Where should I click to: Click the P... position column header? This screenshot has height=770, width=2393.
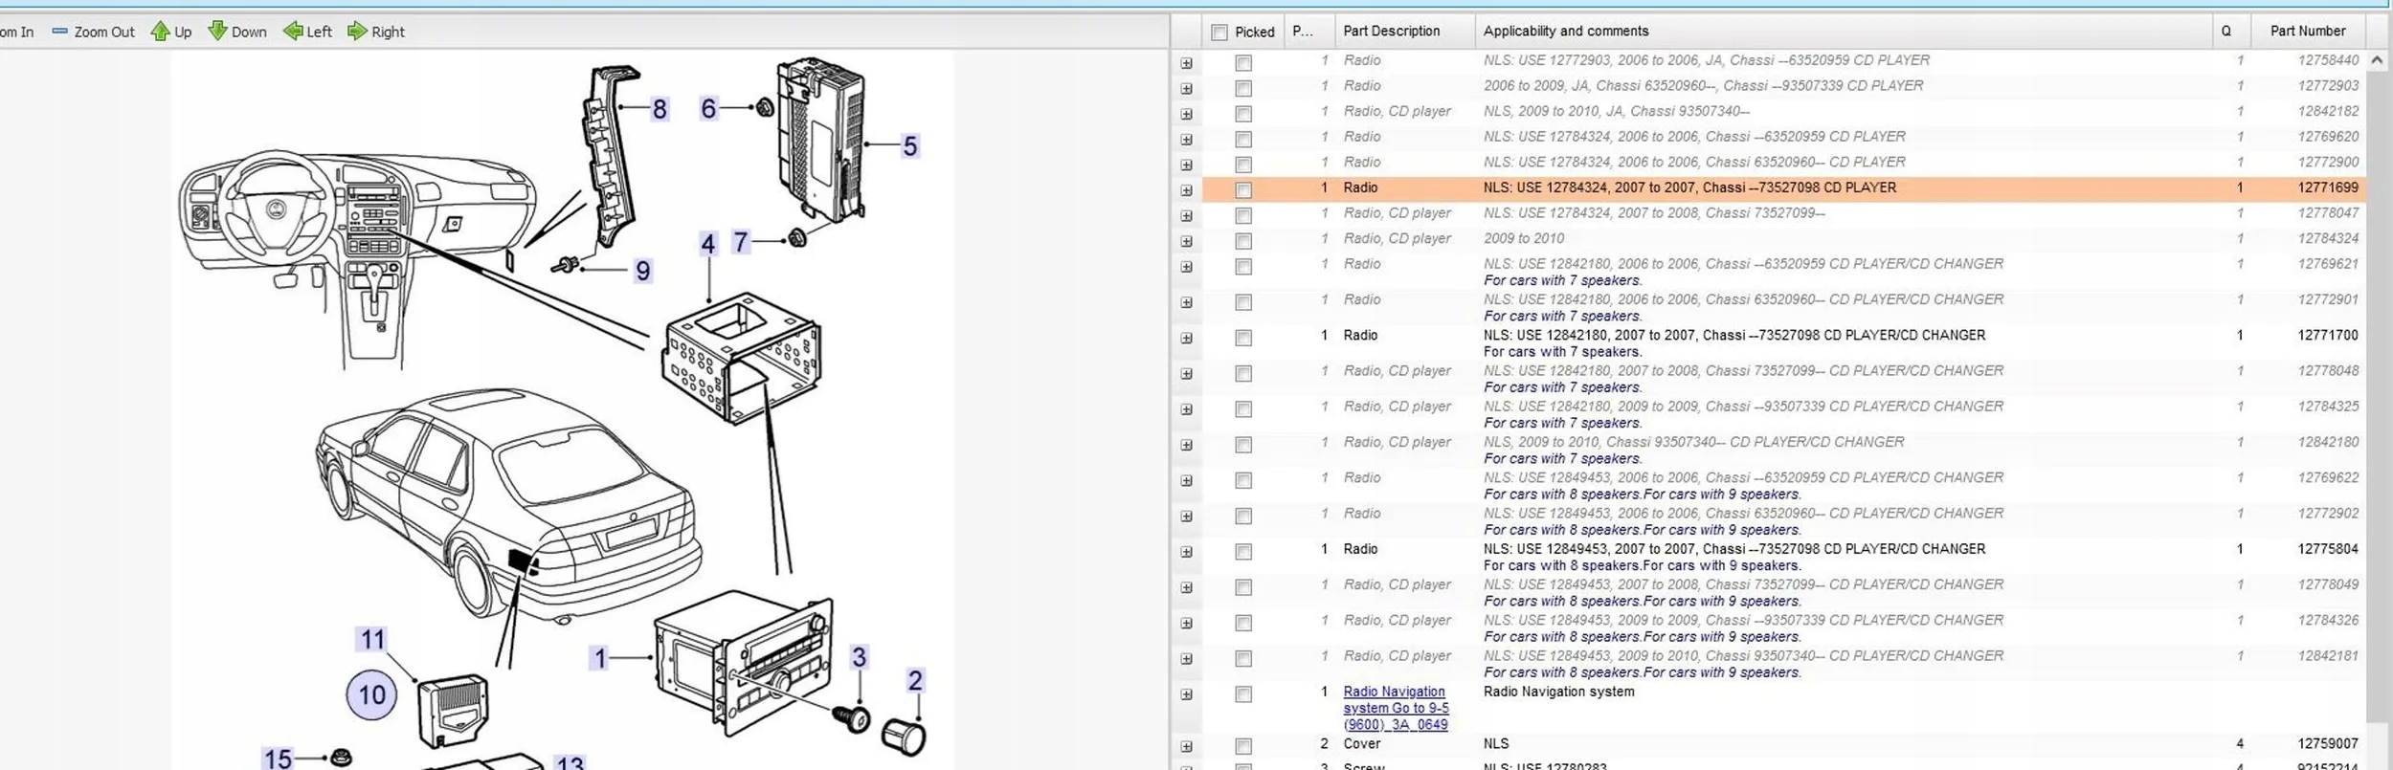1308,32
